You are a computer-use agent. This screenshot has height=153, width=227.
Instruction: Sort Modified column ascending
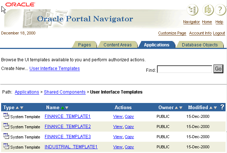pos(211,108)
